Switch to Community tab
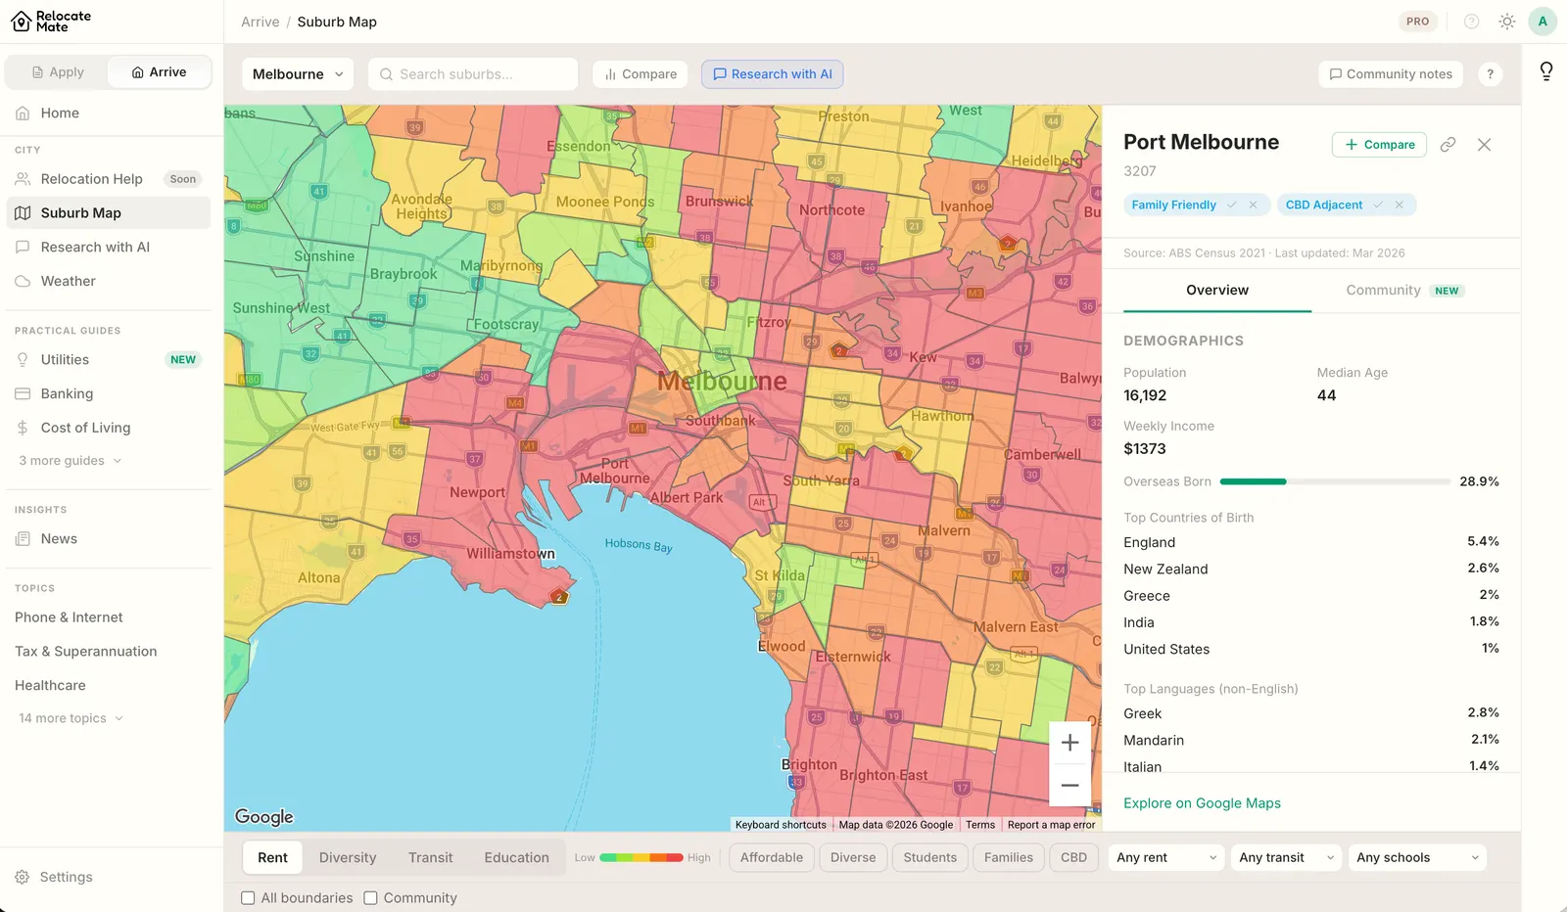 1405,291
